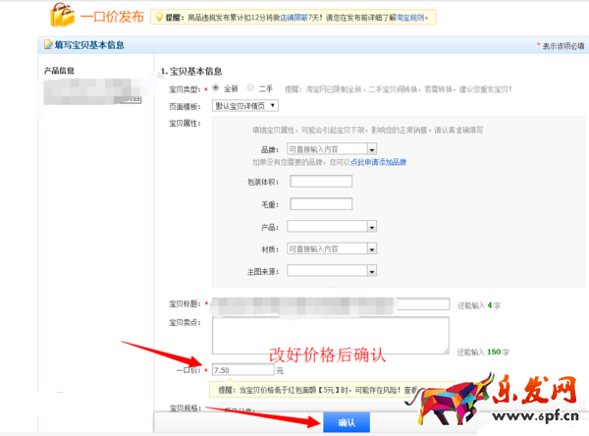Select the 二手 radio button
The width and height of the screenshot is (589, 436).
point(250,87)
